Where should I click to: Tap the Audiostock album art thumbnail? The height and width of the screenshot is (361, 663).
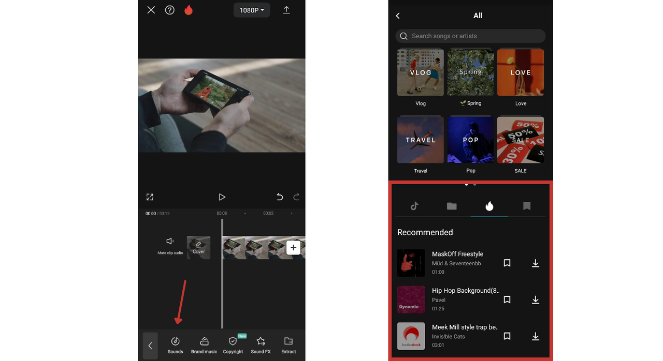[x=411, y=336]
